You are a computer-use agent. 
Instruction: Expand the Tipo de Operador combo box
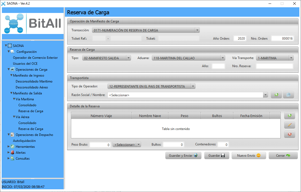[193, 87]
